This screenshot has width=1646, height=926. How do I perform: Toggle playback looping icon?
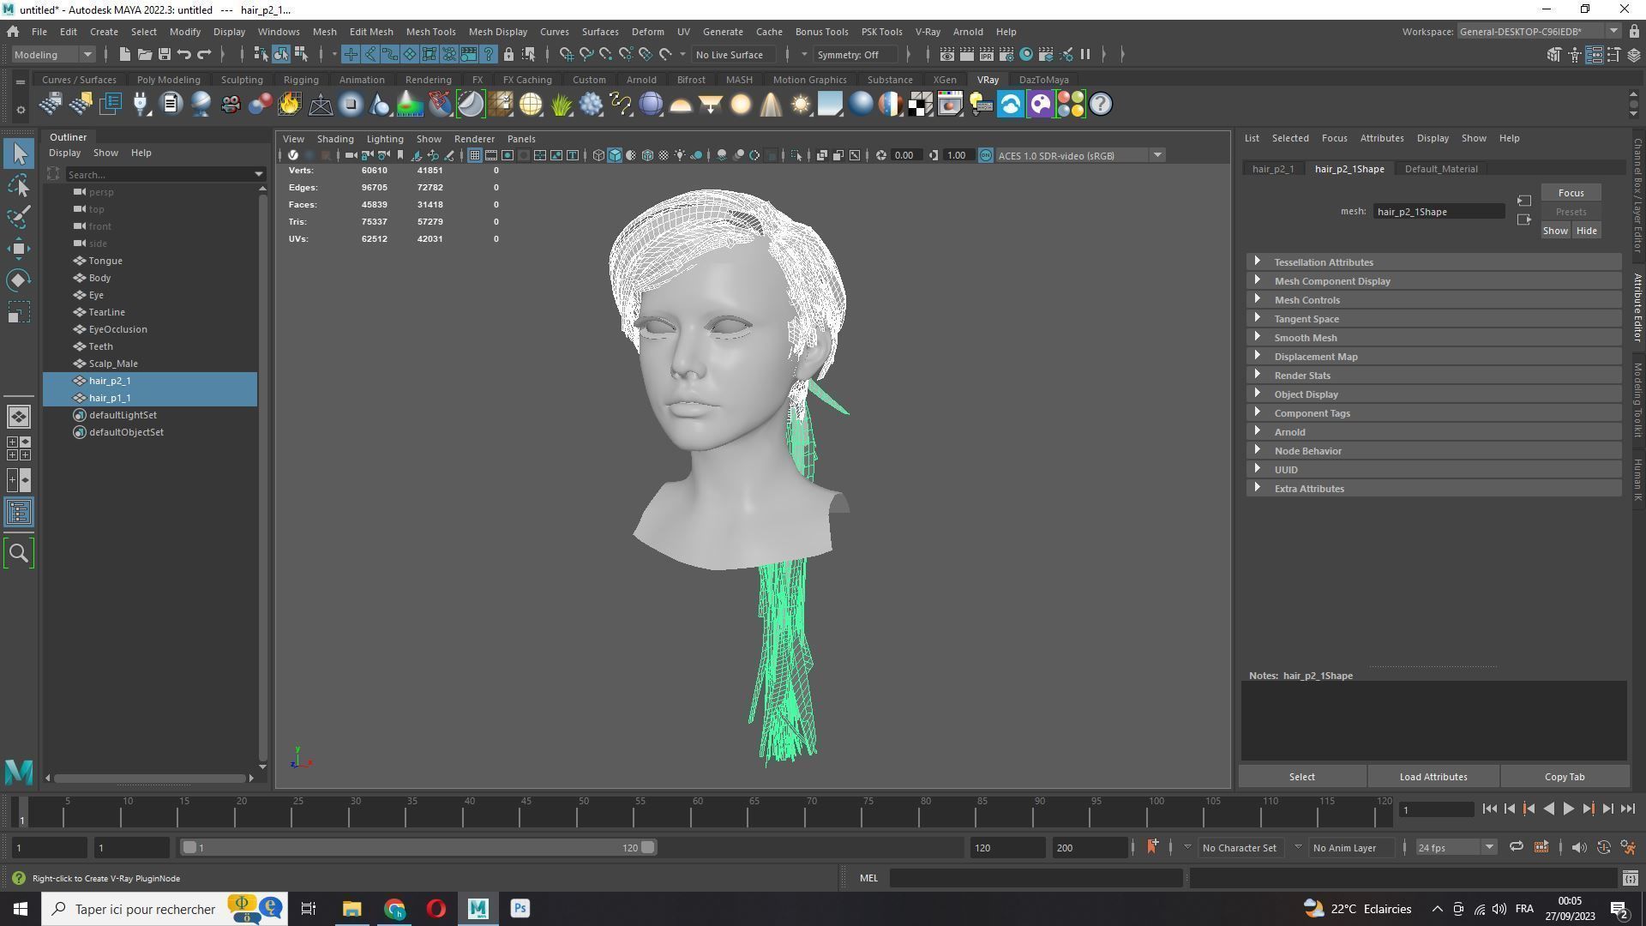1516,847
